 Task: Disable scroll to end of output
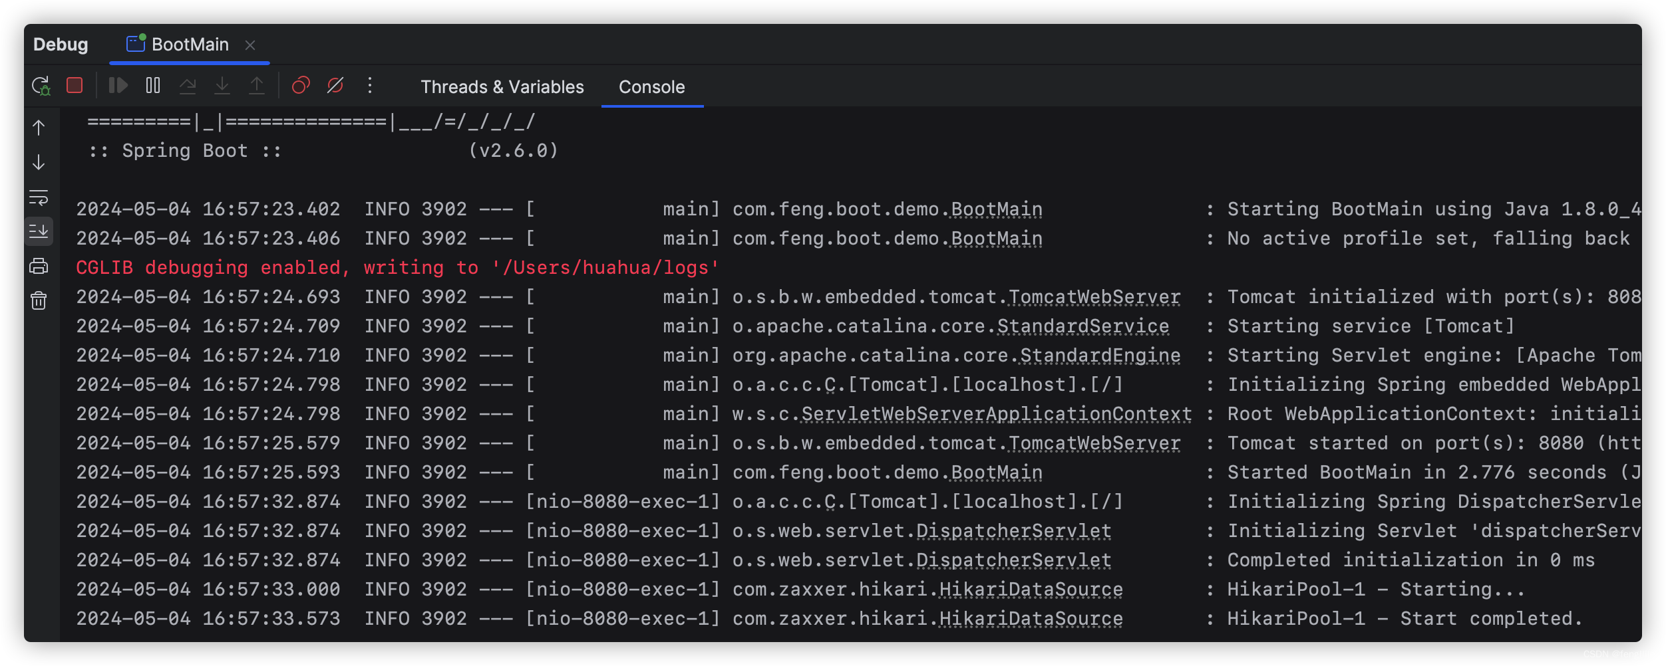click(39, 232)
